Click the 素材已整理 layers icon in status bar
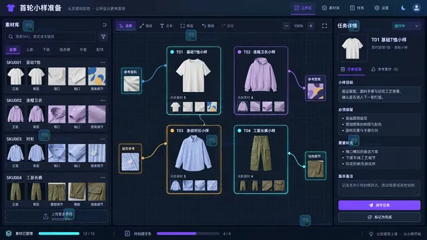This screenshot has height=240, width=427. [x=9, y=233]
